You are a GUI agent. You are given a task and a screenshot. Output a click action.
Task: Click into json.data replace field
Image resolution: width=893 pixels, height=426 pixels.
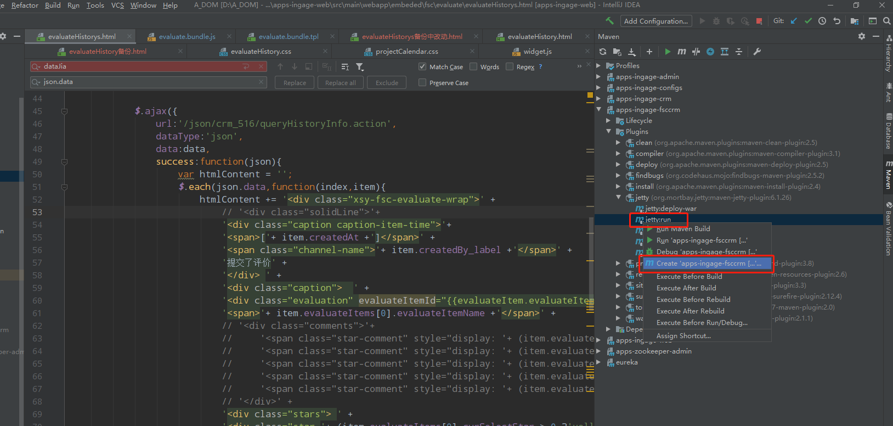(x=148, y=82)
